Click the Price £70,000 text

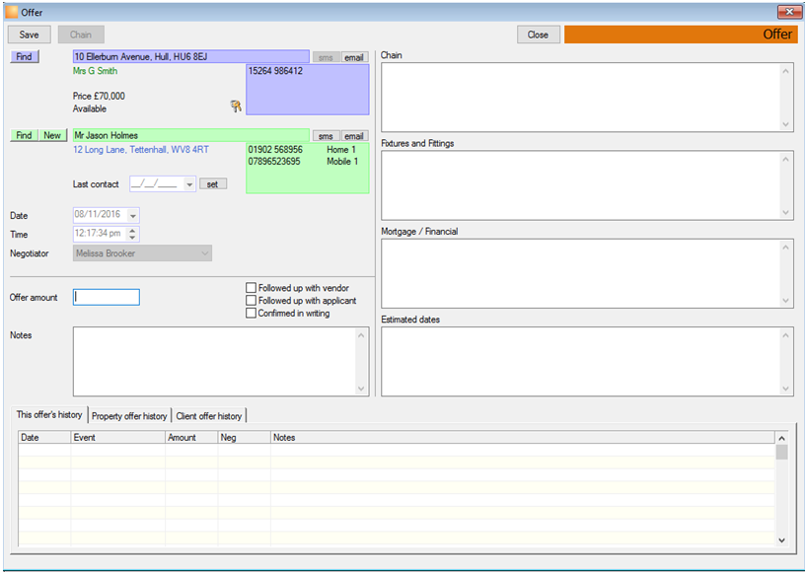tap(99, 96)
